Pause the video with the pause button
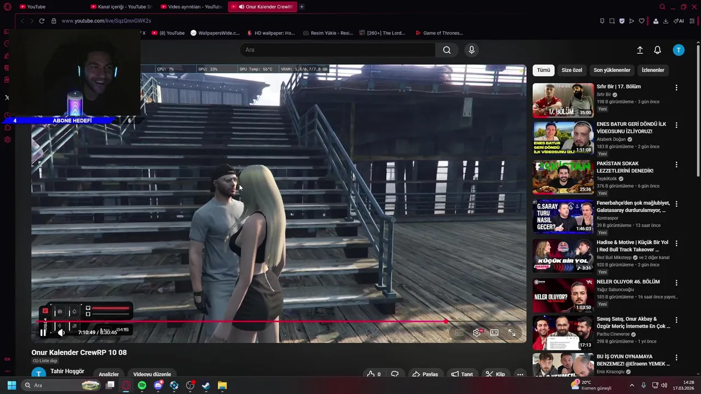This screenshot has height=394, width=701. 43,332
